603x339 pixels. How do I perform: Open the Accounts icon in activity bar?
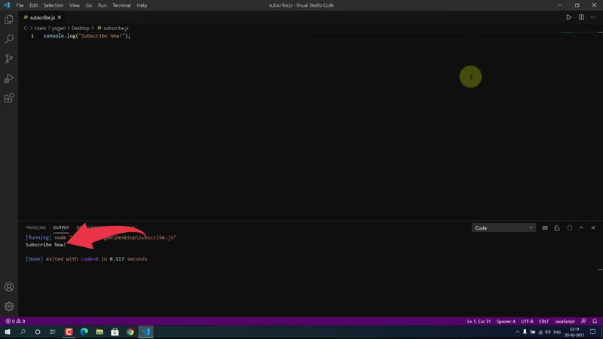[9, 287]
